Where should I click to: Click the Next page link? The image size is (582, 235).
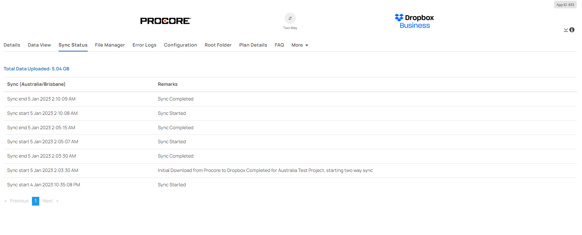(51, 201)
